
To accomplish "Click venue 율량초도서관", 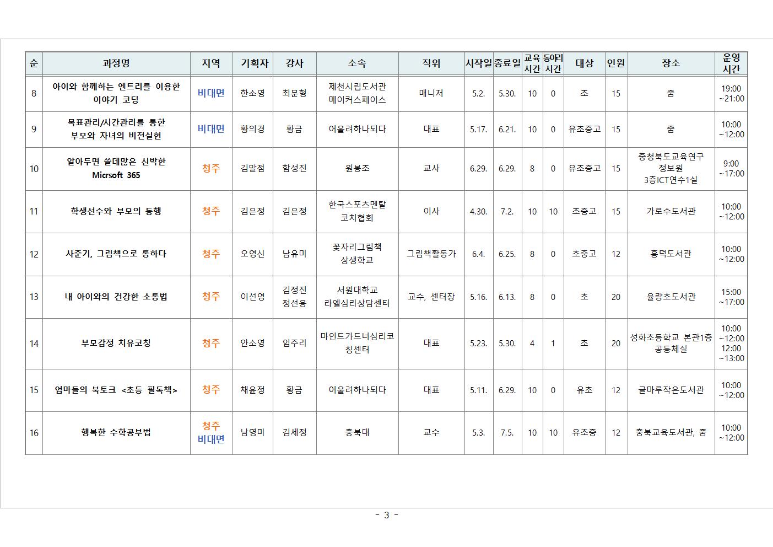I will (671, 297).
